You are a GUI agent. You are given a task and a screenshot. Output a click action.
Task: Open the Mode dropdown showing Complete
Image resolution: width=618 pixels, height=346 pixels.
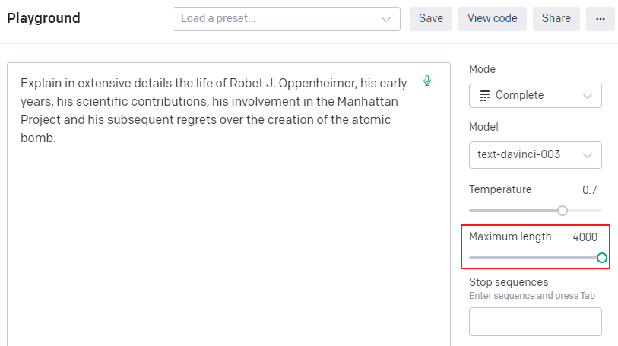535,96
